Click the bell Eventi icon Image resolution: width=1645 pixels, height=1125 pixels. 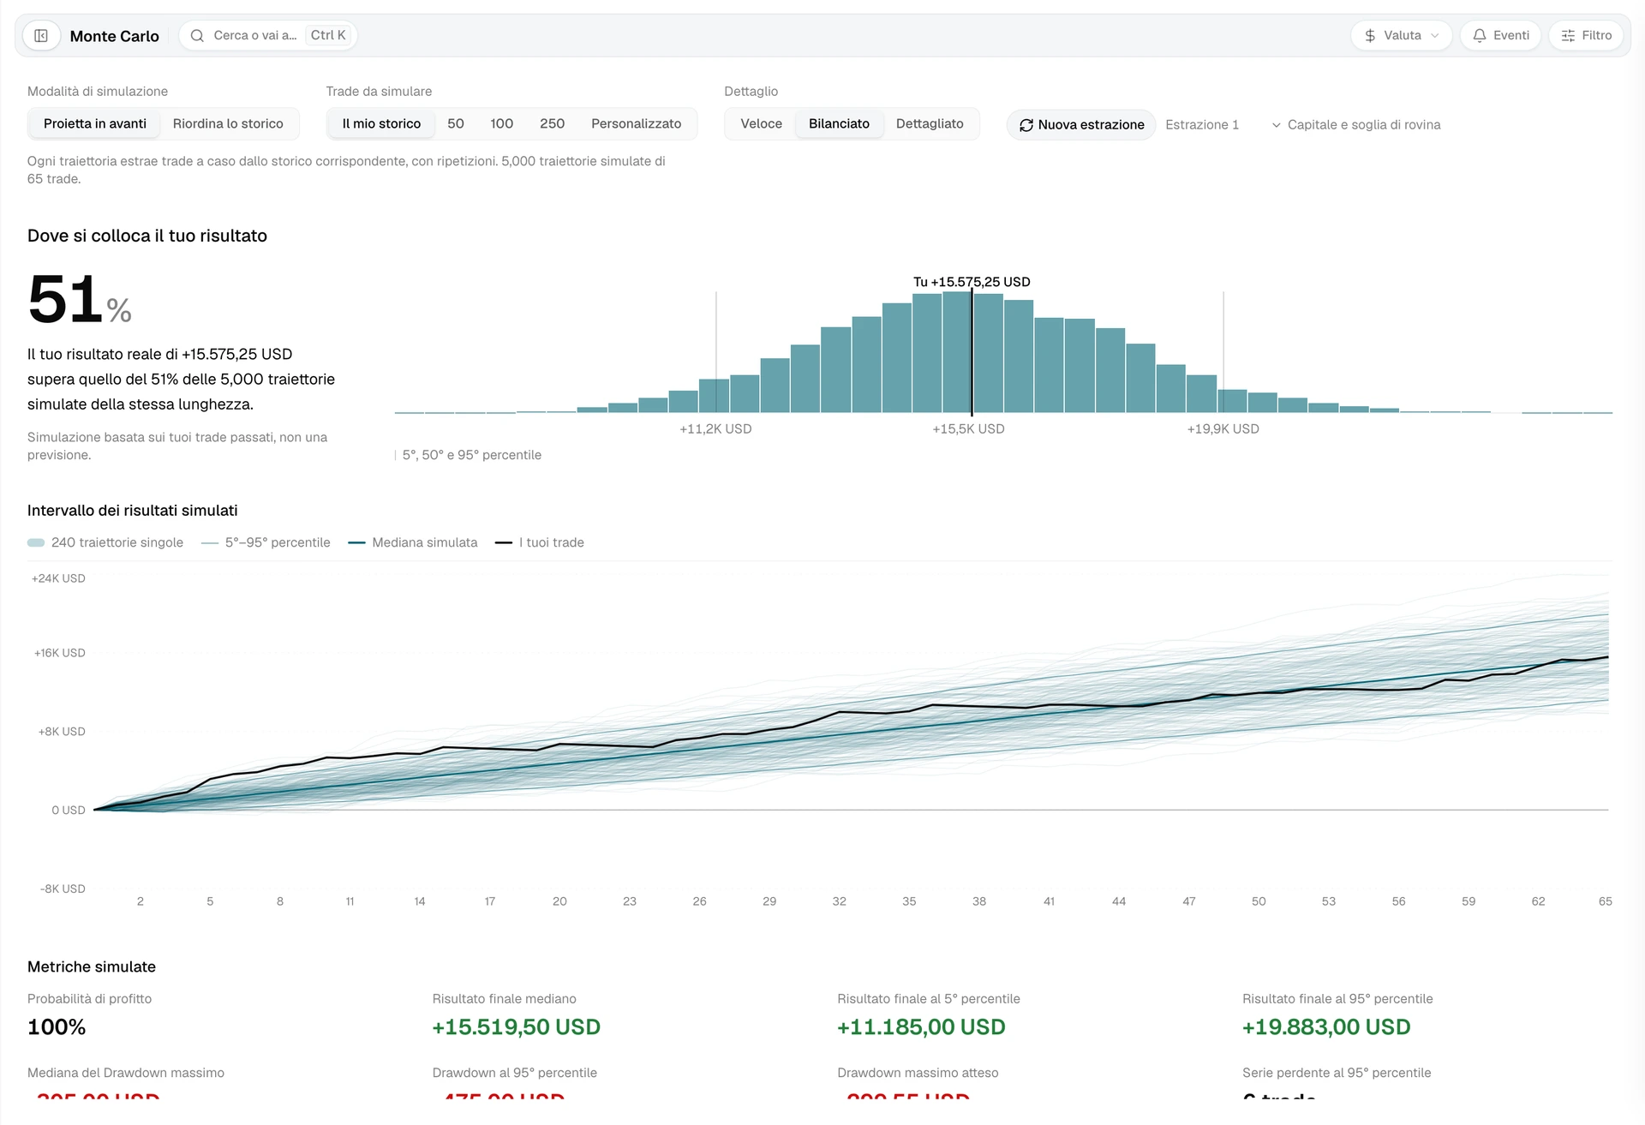click(1480, 36)
